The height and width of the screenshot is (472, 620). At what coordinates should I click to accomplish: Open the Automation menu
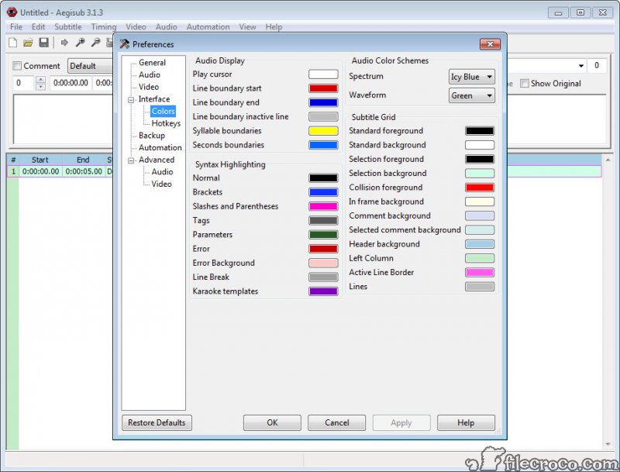click(208, 27)
